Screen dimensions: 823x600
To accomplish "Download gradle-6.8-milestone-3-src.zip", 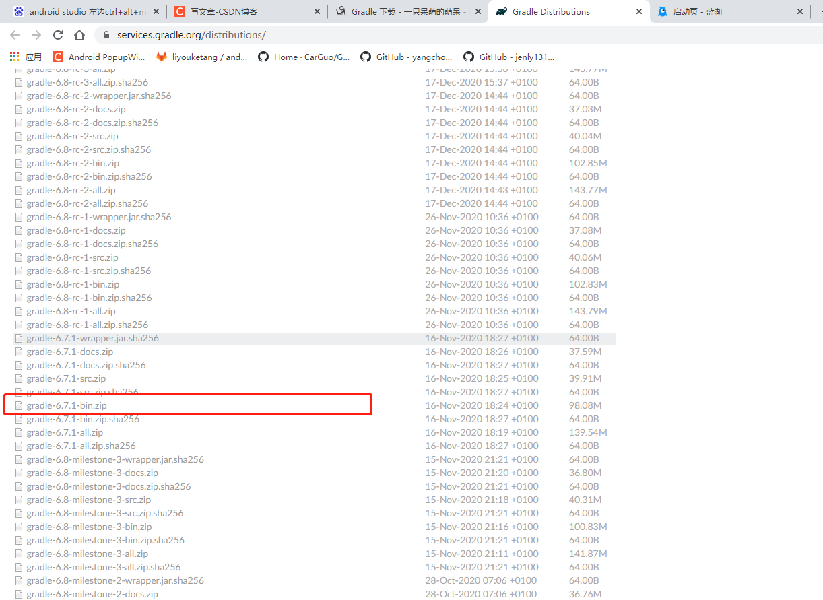I will point(89,500).
